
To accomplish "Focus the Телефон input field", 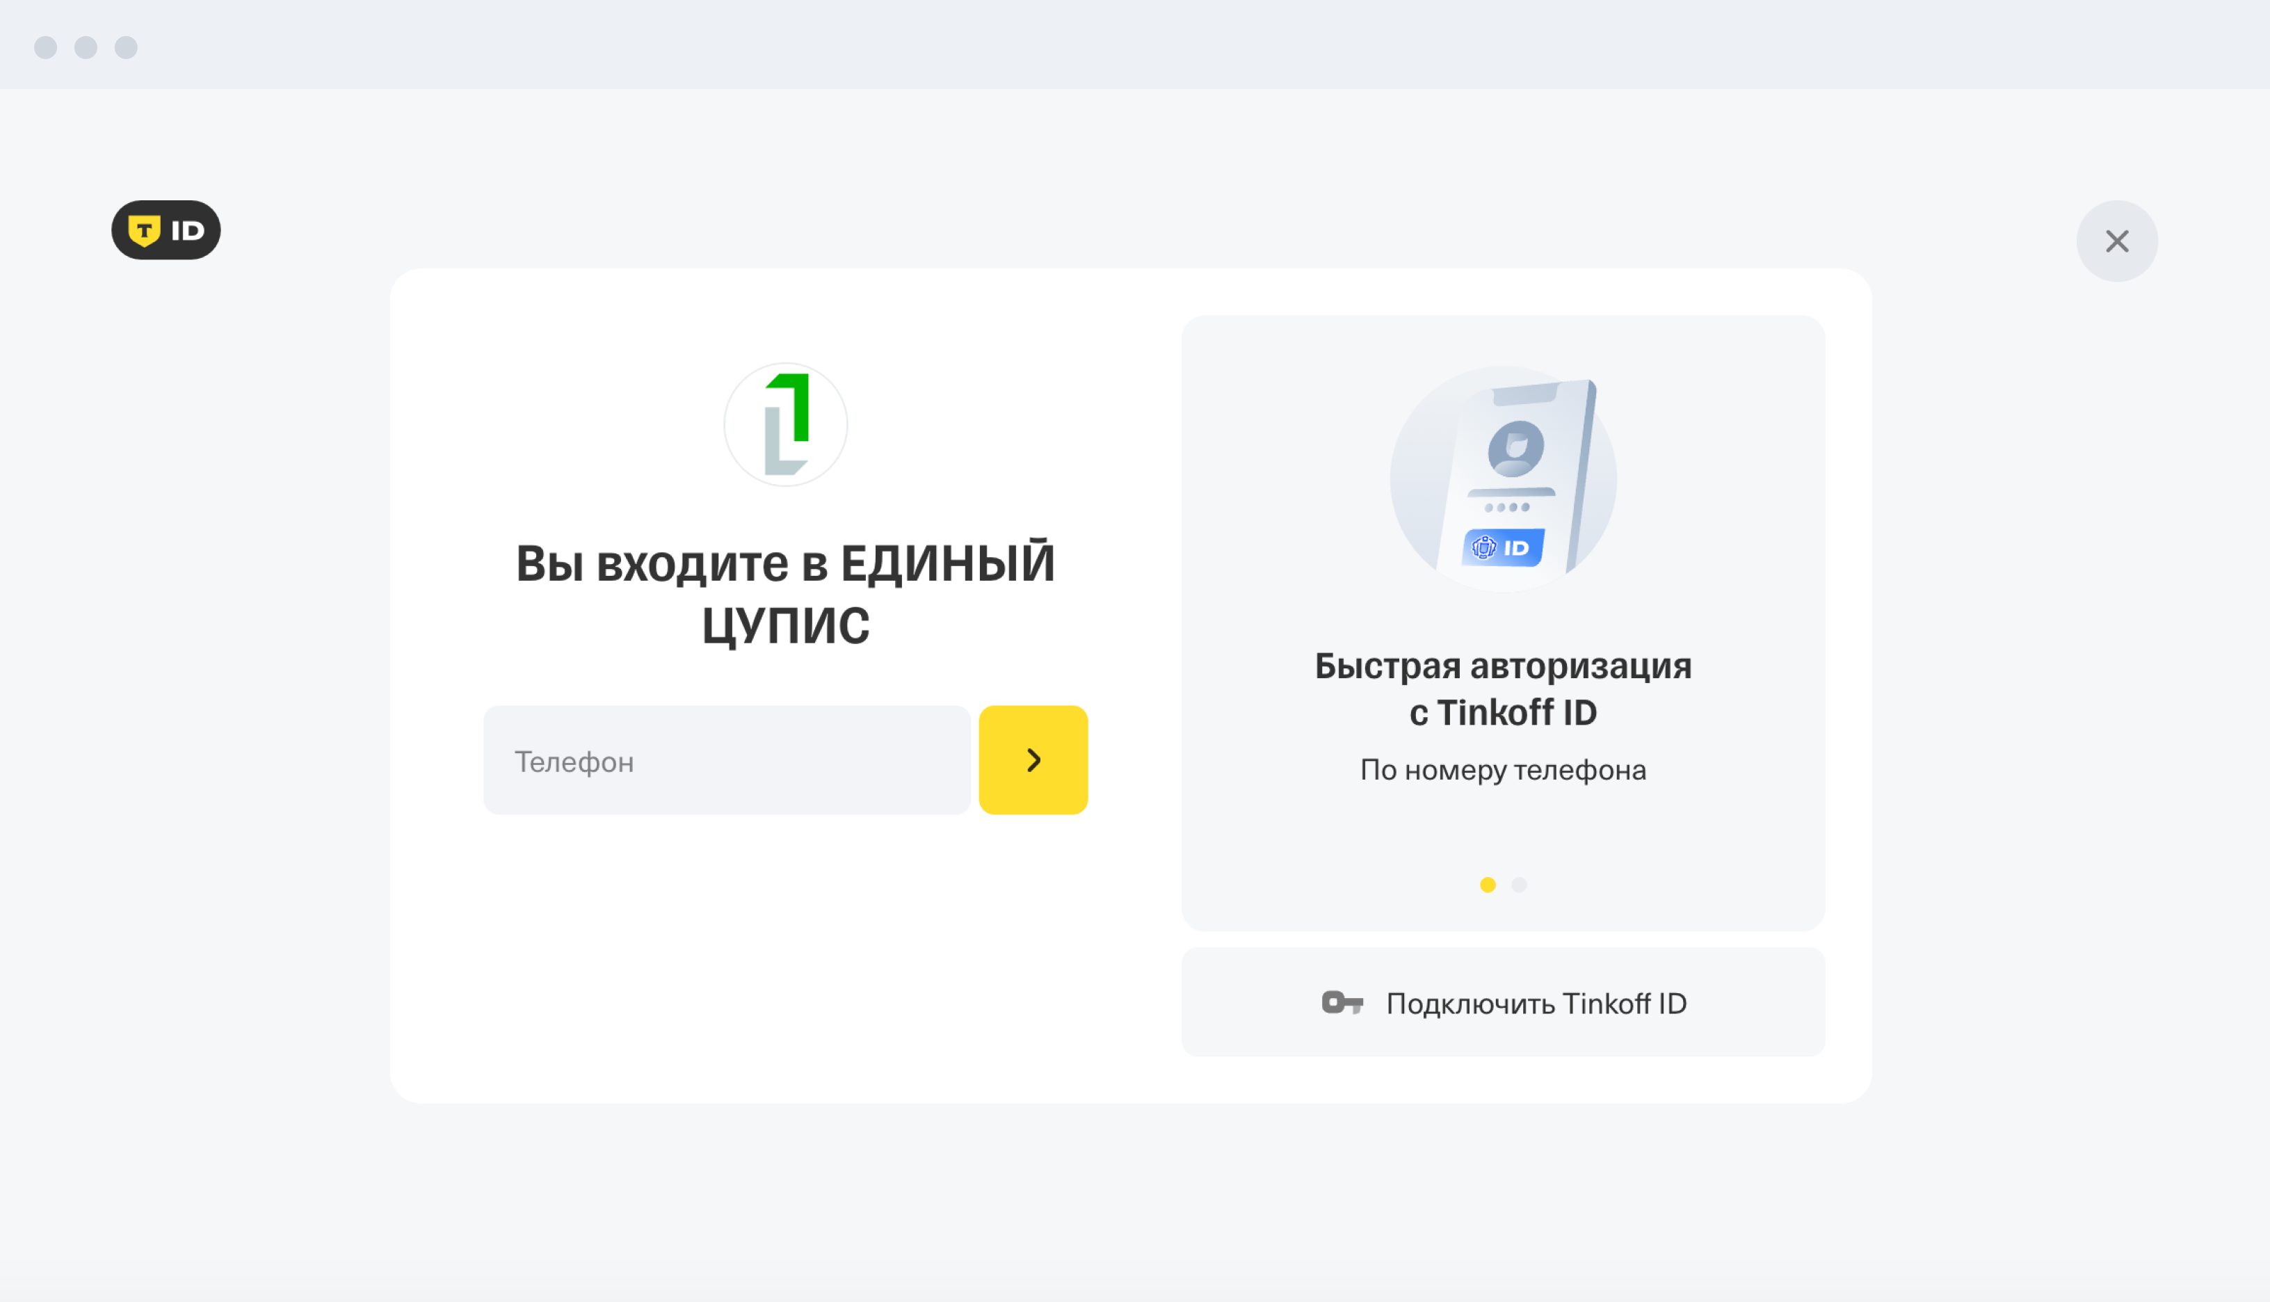I will pyautogui.click(x=726, y=760).
